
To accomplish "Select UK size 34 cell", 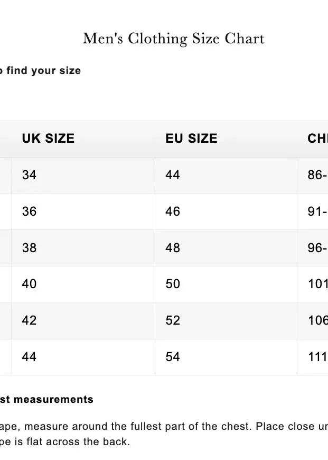I will pos(30,175).
